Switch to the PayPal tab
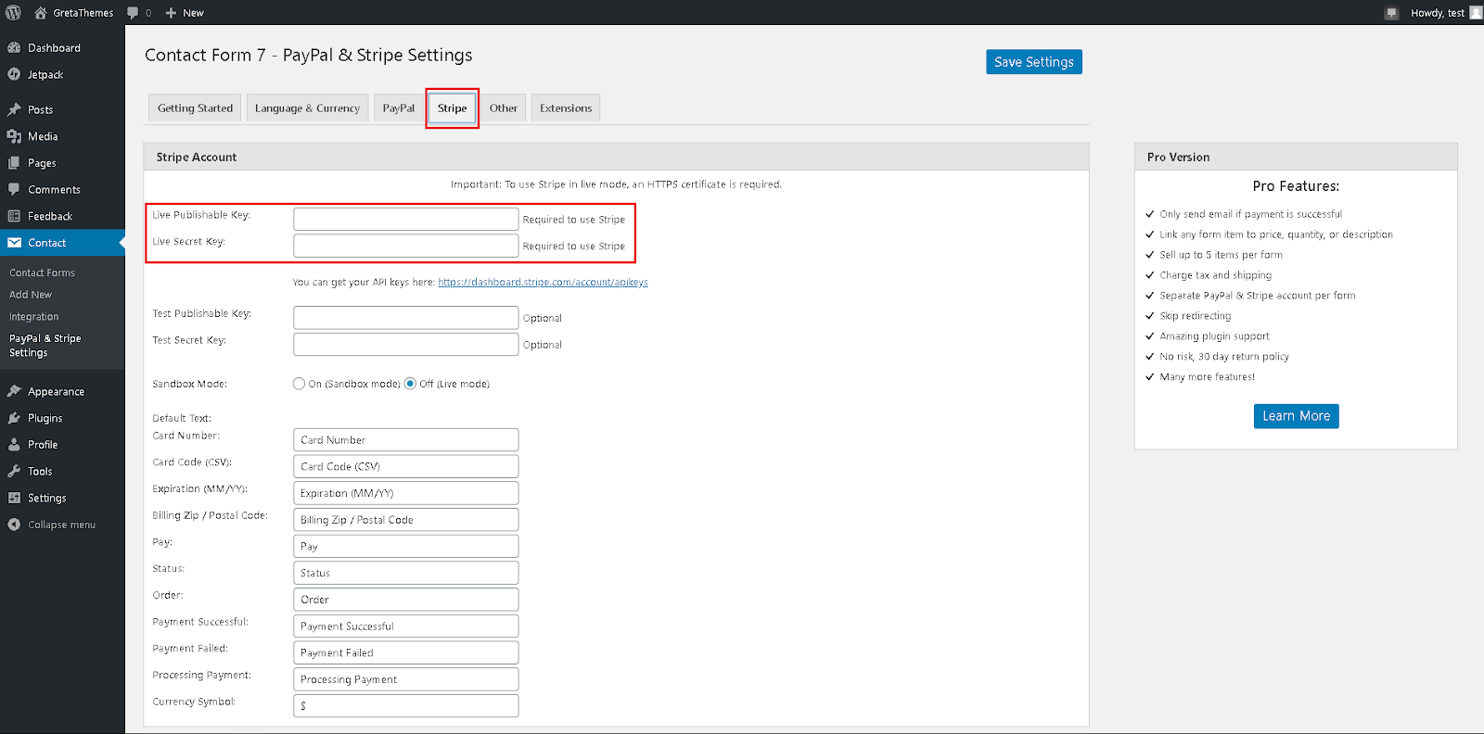The image size is (1484, 734). point(399,108)
